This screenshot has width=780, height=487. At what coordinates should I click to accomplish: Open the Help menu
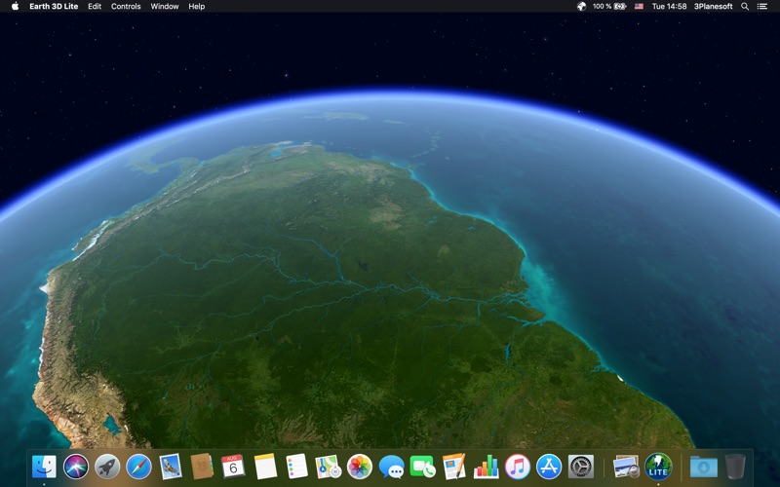[x=197, y=7]
